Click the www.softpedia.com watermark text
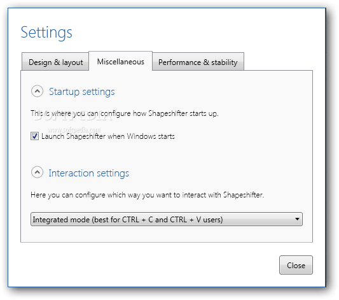 point(74,130)
